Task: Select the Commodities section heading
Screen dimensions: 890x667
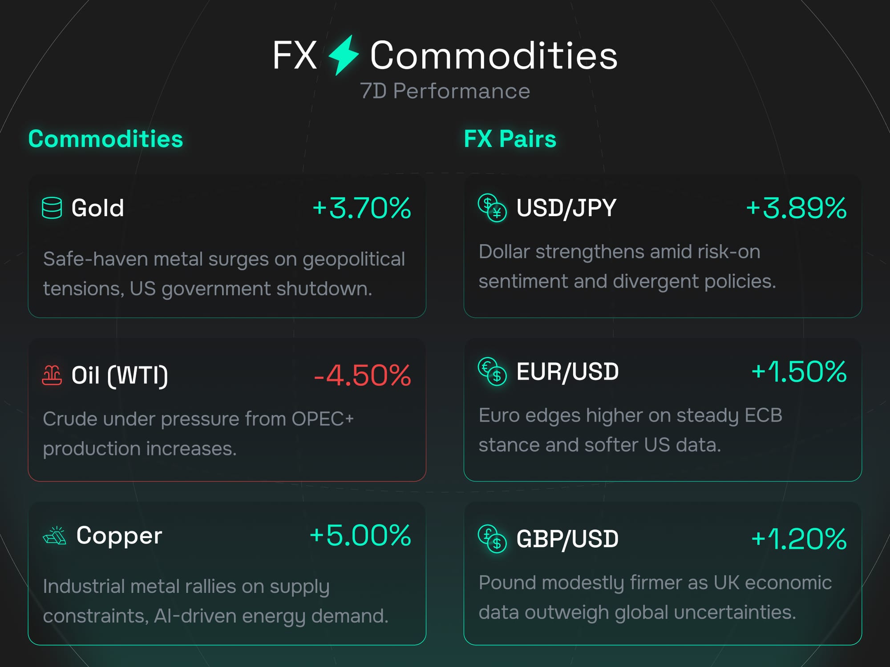Action: 105,139
